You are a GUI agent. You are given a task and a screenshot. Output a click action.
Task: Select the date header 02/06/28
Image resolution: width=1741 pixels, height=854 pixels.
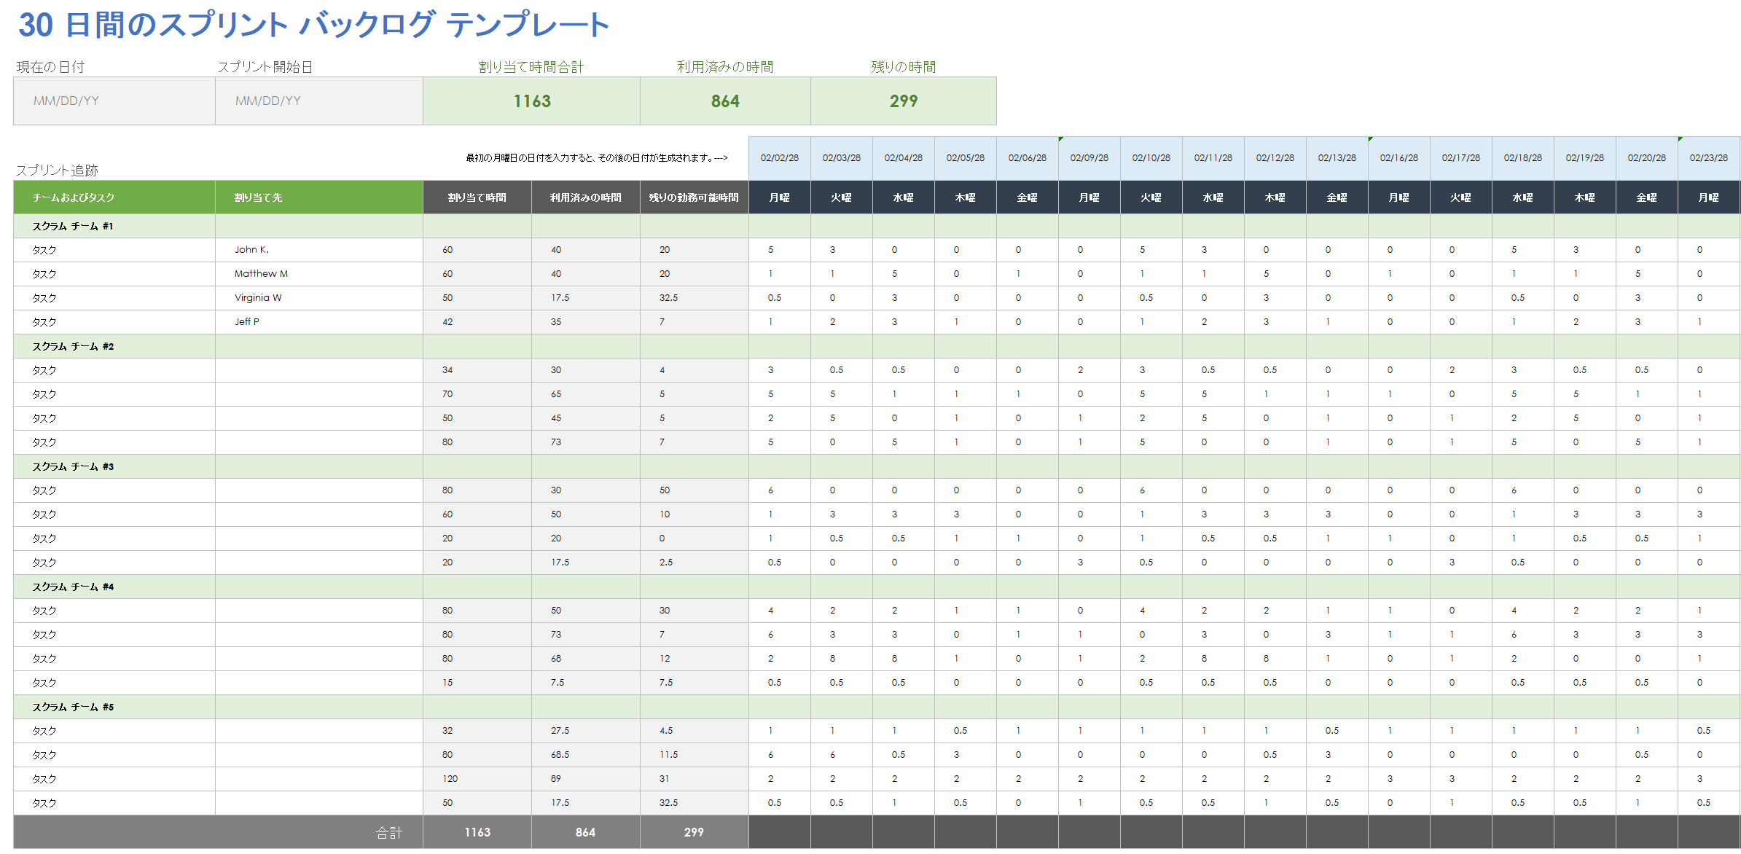click(x=1028, y=158)
